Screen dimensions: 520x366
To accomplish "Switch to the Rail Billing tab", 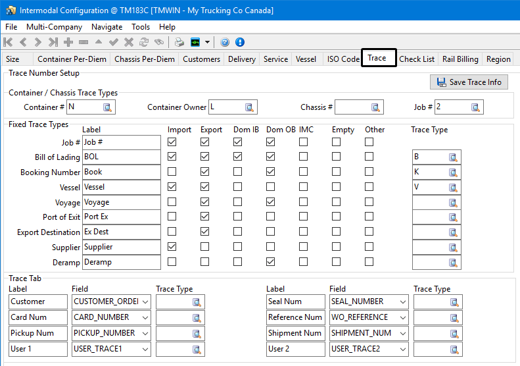I will pyautogui.click(x=460, y=59).
